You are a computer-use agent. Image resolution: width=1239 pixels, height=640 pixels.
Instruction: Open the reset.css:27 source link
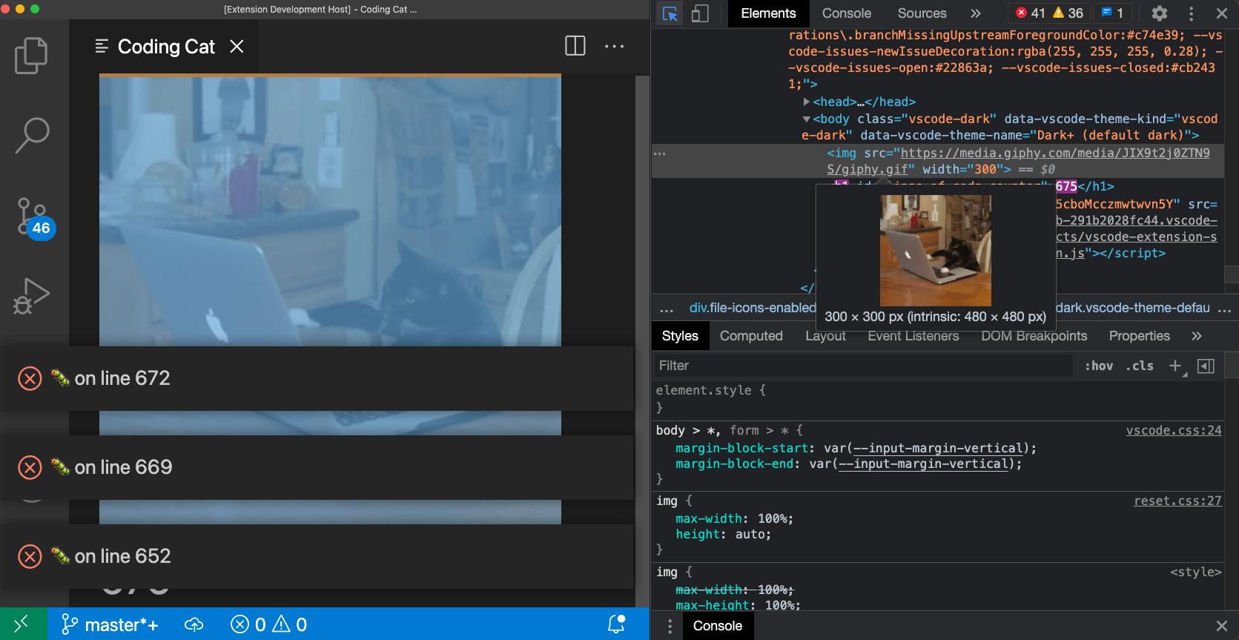pyautogui.click(x=1177, y=501)
